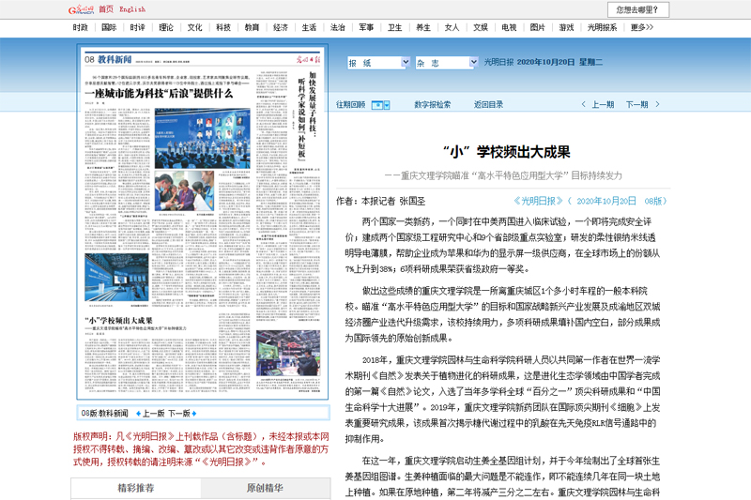
Task: Switch to the 原创精华 tab
Action: tap(265, 488)
